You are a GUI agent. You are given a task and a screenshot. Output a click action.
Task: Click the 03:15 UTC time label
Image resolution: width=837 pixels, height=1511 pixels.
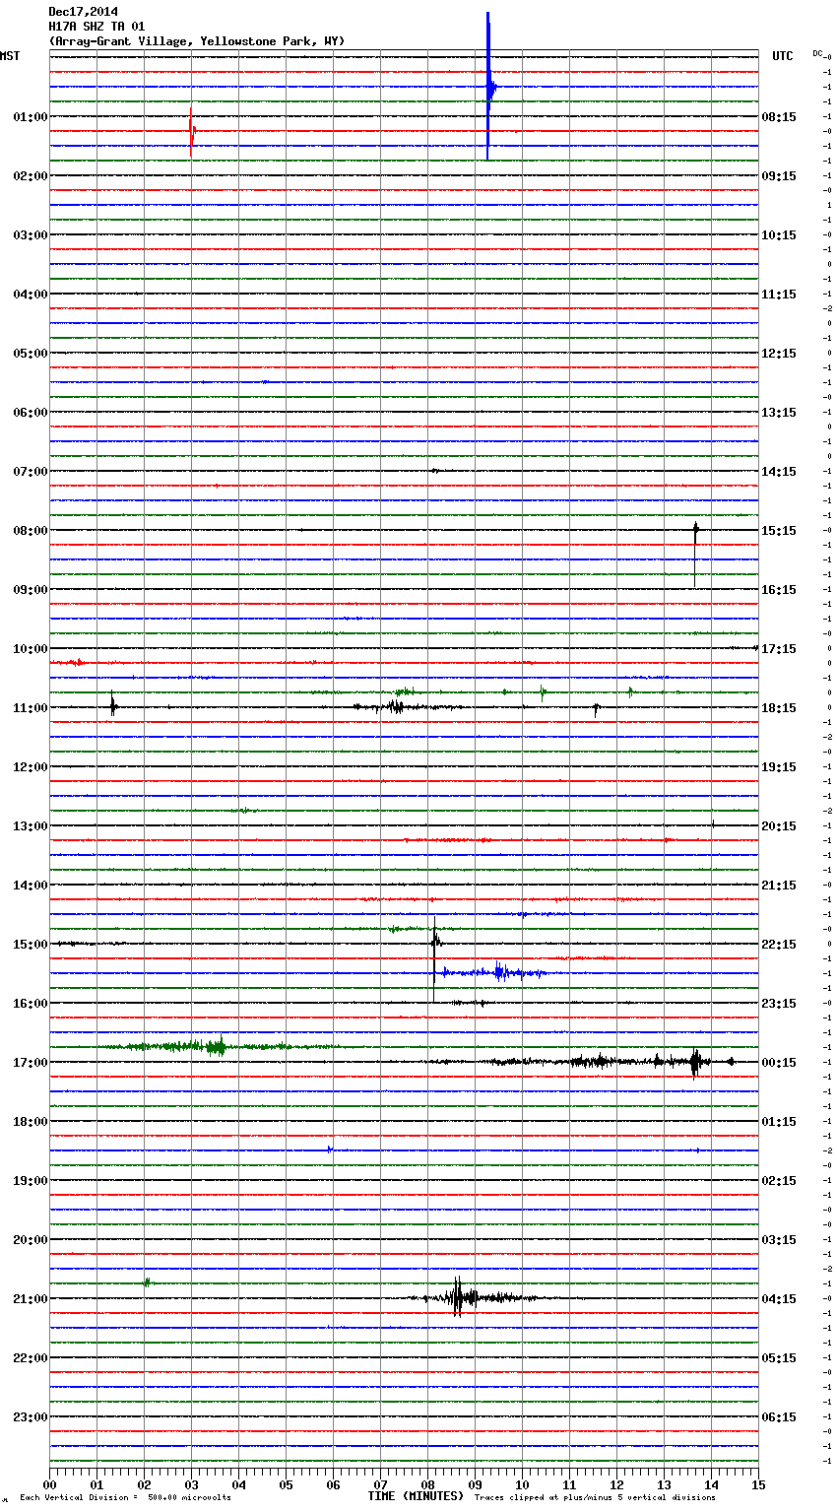click(x=779, y=1240)
